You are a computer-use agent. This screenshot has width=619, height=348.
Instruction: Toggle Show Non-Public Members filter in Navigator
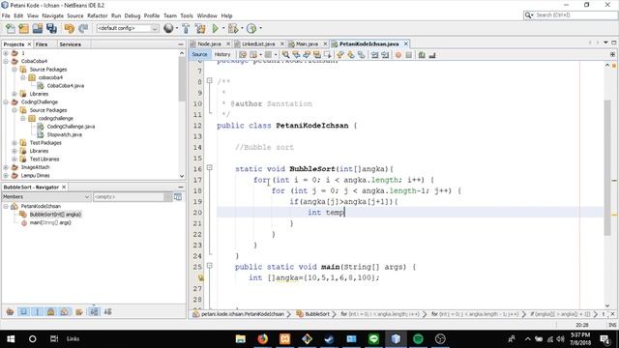coord(50,311)
